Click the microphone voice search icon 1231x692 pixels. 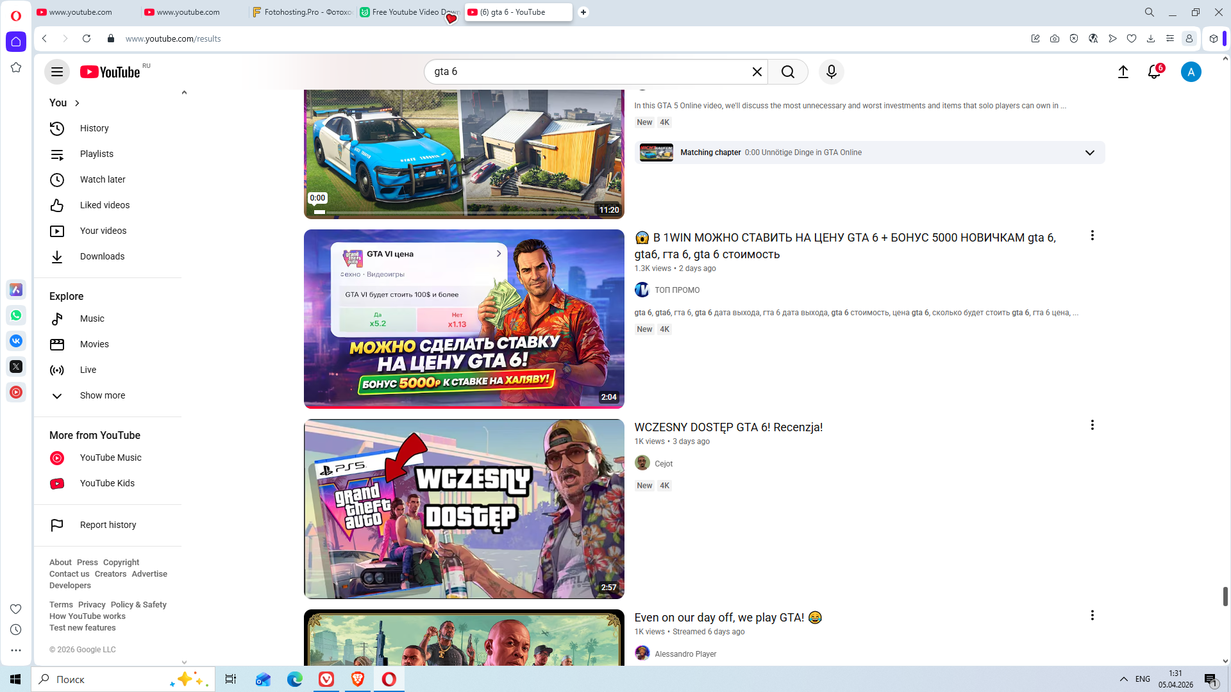click(x=831, y=72)
